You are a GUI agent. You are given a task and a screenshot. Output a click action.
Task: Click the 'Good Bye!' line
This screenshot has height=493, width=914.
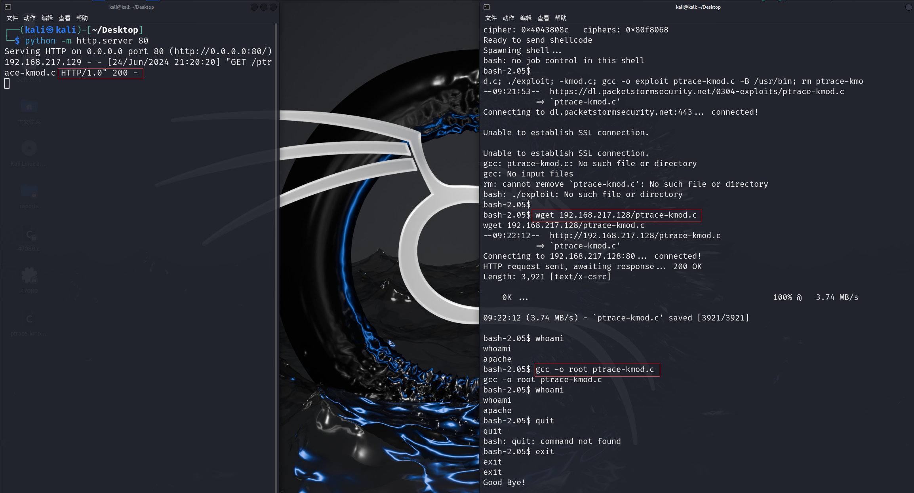505,482
